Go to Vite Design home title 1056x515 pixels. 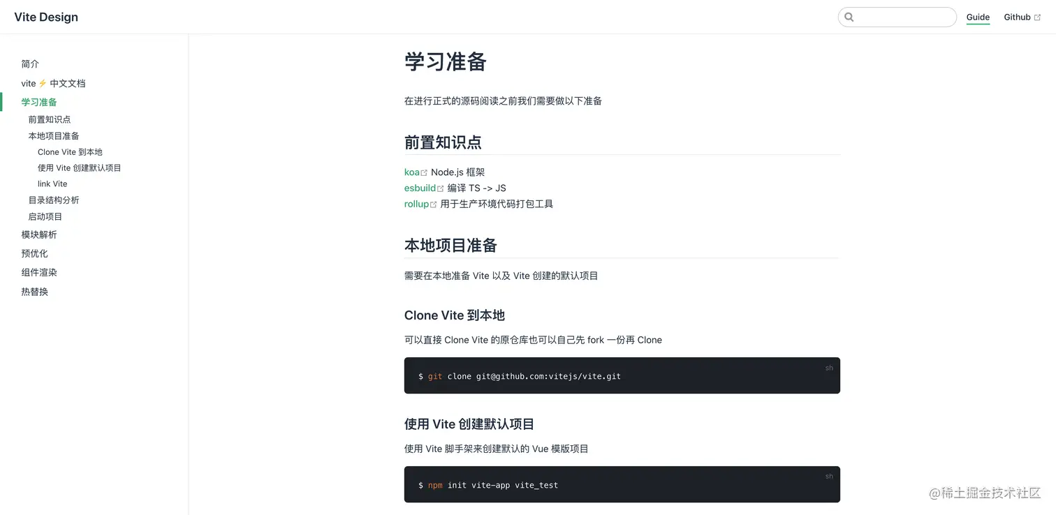pyautogui.click(x=46, y=17)
